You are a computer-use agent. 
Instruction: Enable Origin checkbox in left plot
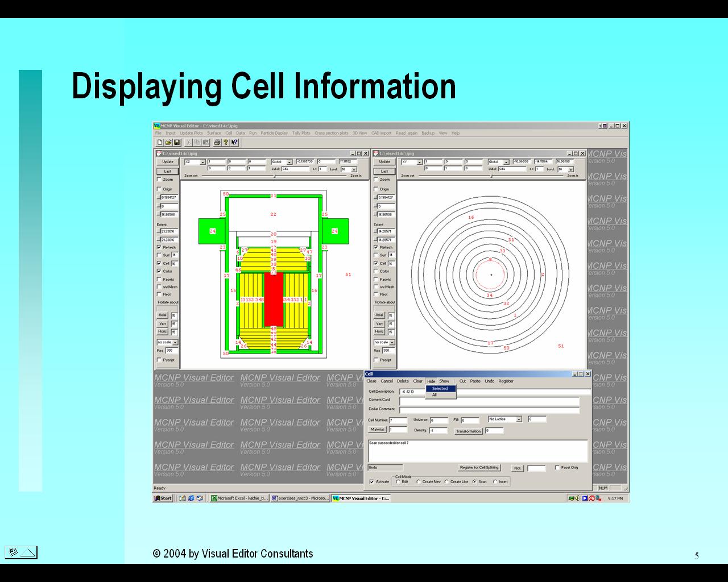(159, 189)
